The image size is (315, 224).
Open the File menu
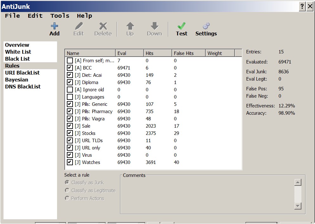12,15
